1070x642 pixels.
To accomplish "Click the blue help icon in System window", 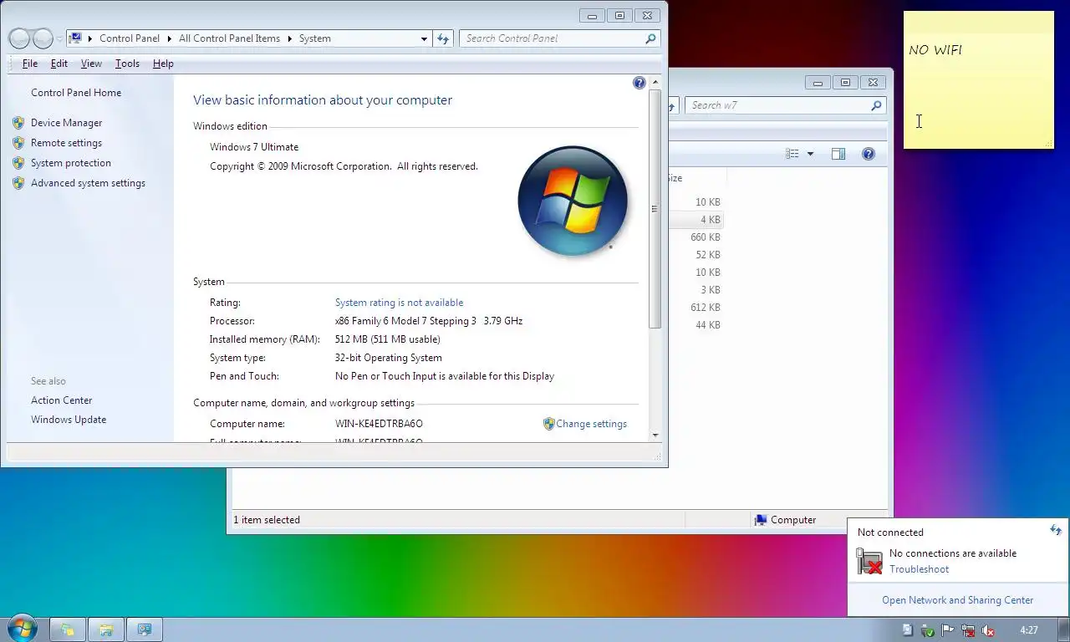I will tap(639, 83).
